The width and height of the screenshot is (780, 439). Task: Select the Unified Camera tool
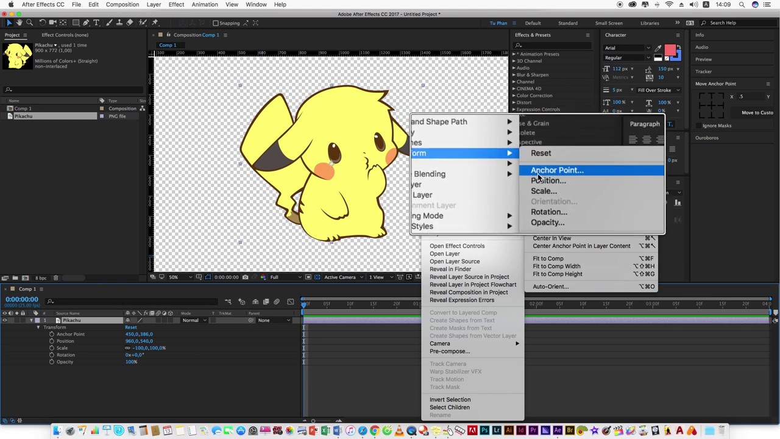click(x=52, y=23)
